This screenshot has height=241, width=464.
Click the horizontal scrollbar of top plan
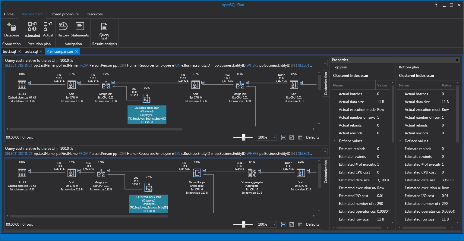96,129
